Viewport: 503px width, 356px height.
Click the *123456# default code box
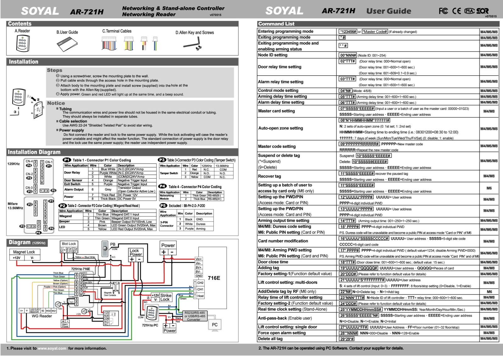point(348,32)
